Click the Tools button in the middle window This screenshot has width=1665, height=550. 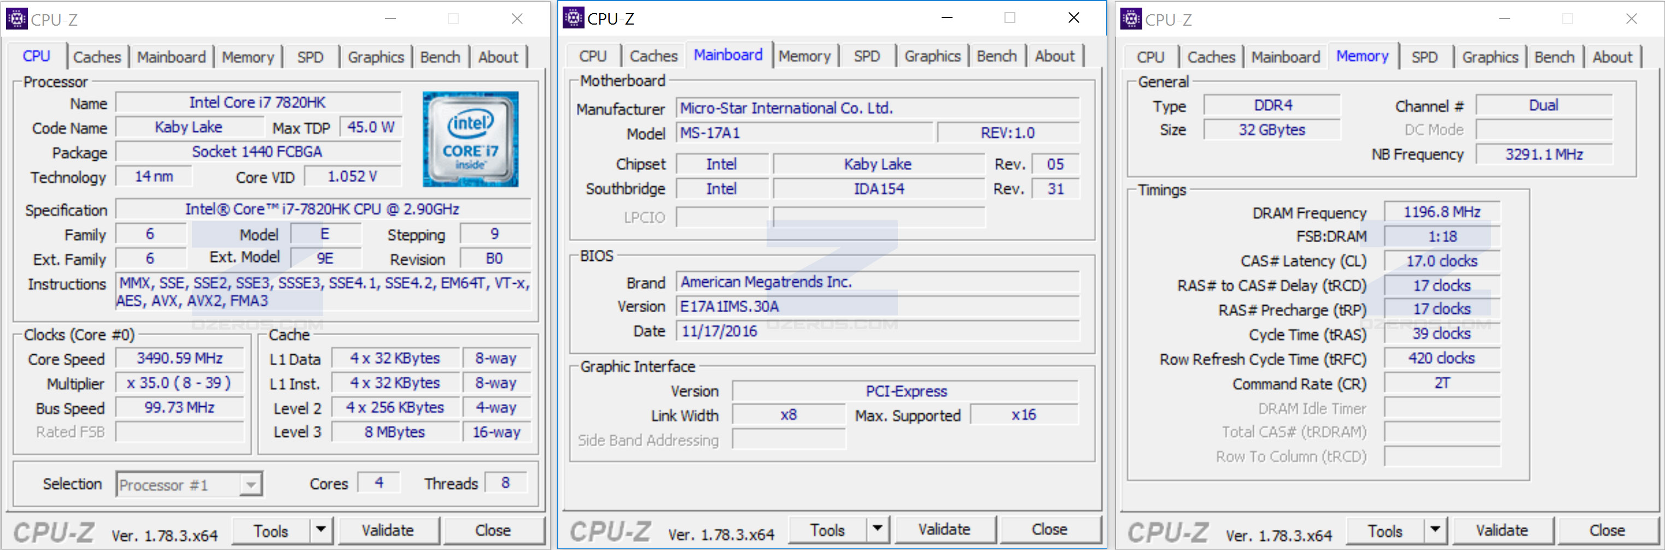(827, 529)
